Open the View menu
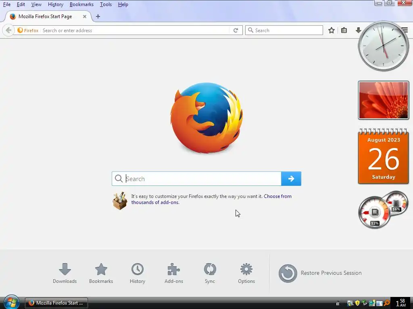413x309 pixels. (x=36, y=4)
